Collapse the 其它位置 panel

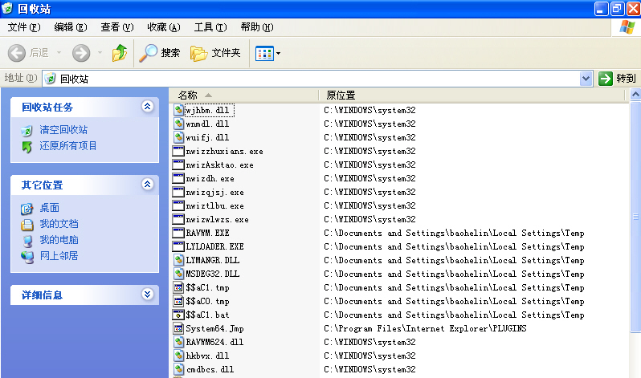[148, 185]
